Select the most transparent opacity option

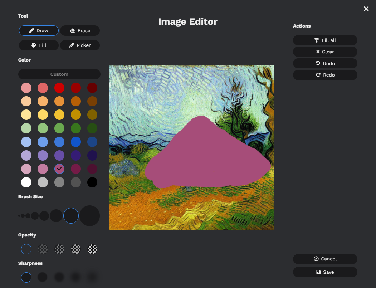(x=92, y=249)
